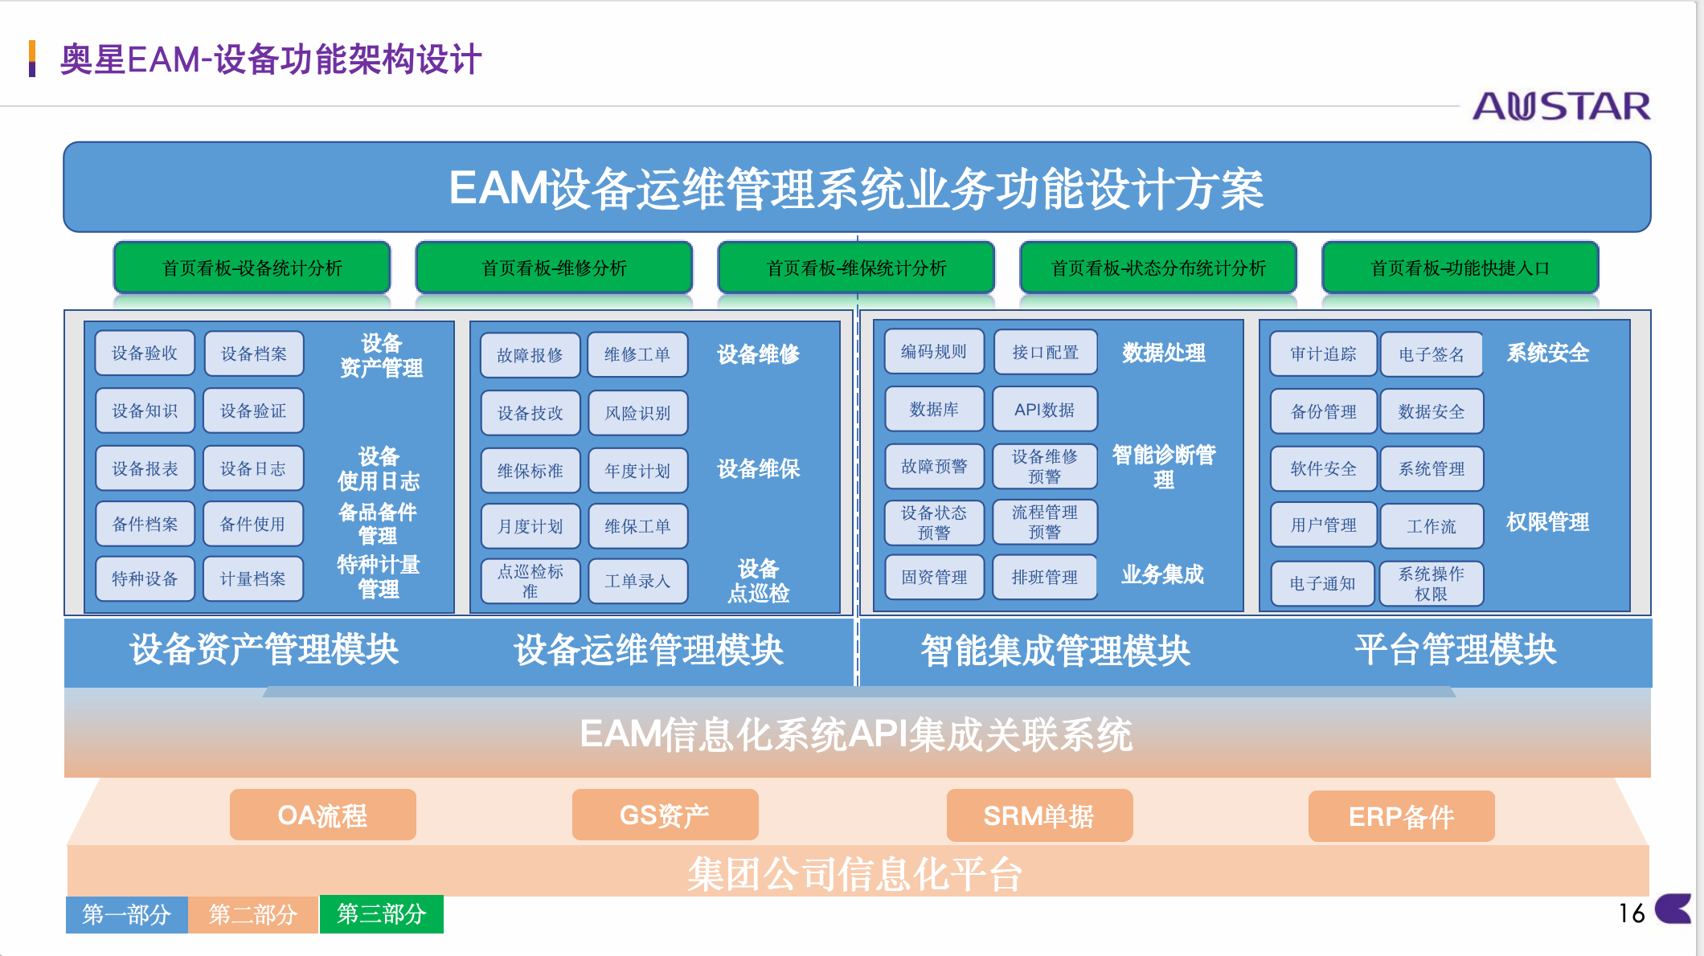Click the 月度计划 box

[530, 526]
